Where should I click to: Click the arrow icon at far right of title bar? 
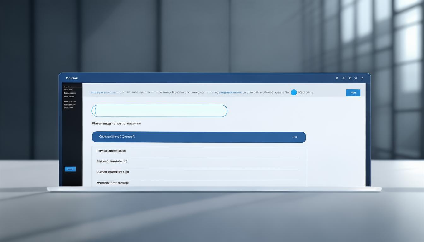point(362,78)
